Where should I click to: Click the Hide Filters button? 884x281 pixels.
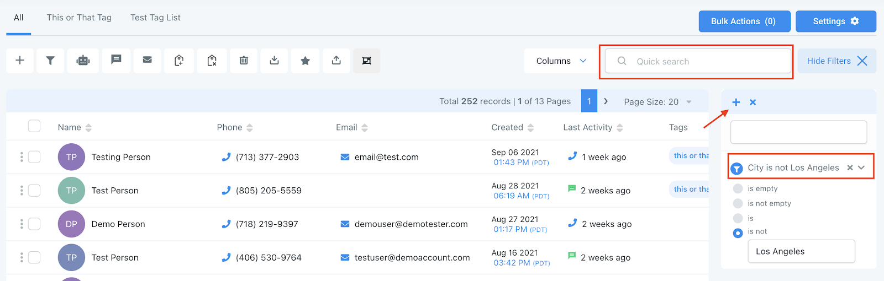coord(837,61)
